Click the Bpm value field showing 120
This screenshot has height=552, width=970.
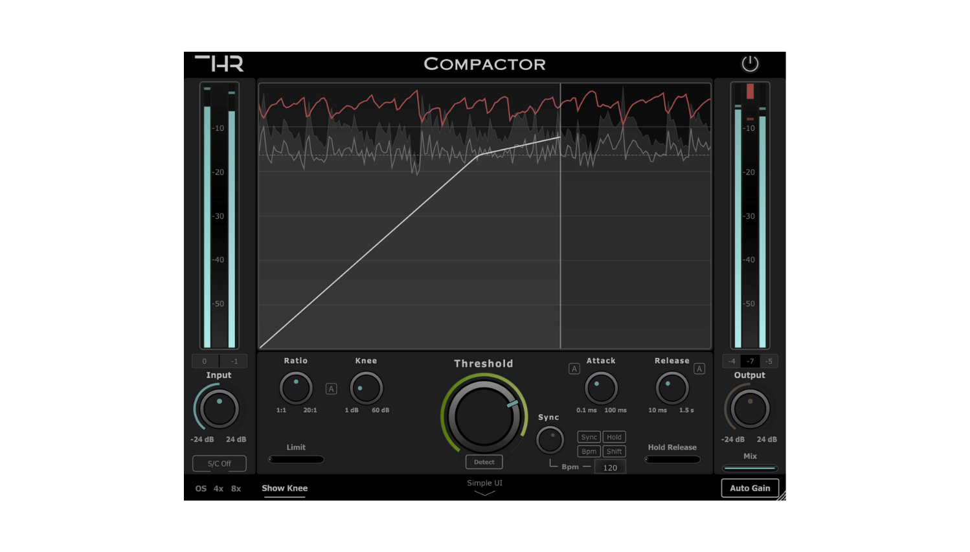click(610, 467)
